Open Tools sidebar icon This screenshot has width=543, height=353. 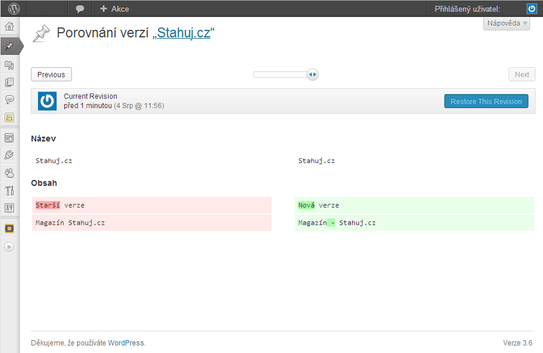pyautogui.click(x=10, y=190)
